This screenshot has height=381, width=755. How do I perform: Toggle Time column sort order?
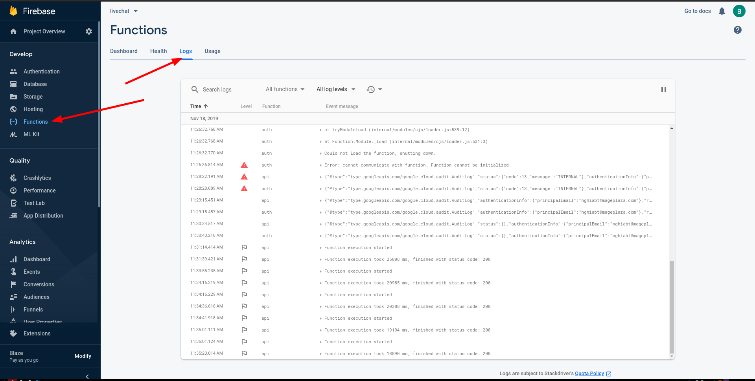[199, 106]
